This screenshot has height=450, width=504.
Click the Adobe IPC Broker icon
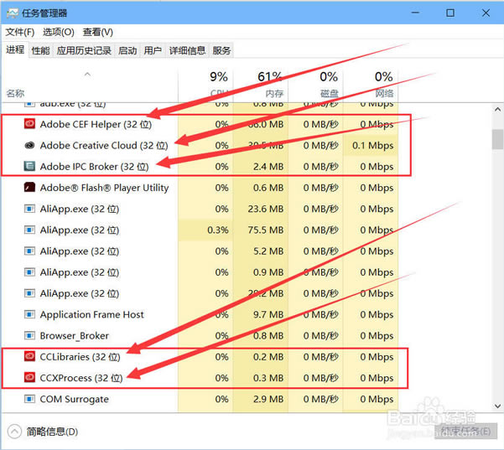click(x=29, y=166)
